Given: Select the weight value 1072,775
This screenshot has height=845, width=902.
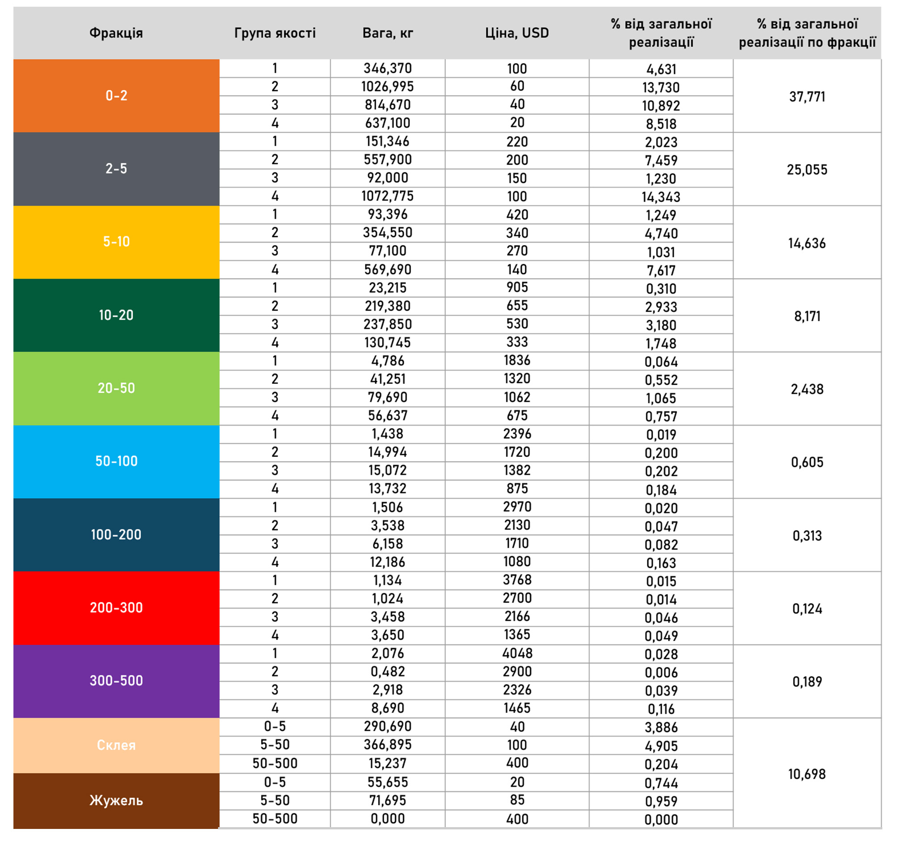Looking at the screenshot, I should point(387,196).
